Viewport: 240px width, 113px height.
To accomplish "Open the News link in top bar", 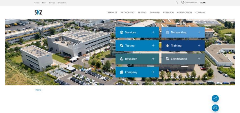I will [x=44, y=3].
